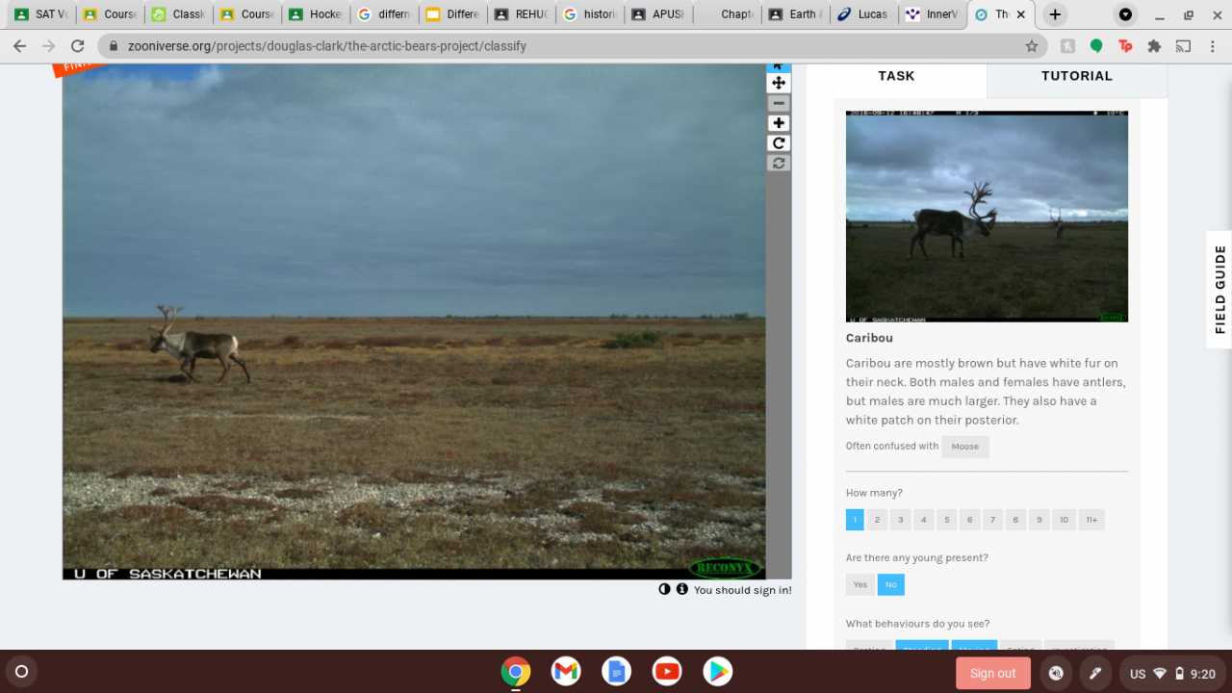This screenshot has height=693, width=1232.
Task: Answer No for young present
Action: tap(891, 584)
